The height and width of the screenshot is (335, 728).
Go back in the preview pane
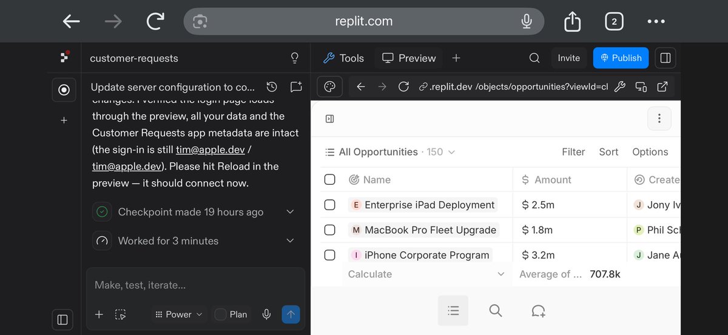361,87
